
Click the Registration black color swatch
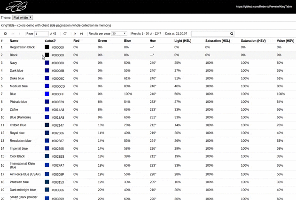47,47
